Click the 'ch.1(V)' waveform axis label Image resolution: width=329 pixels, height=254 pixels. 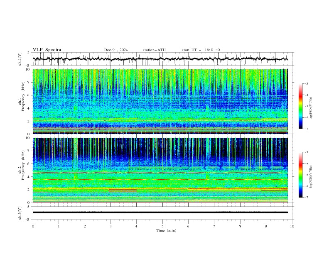pos(20,59)
